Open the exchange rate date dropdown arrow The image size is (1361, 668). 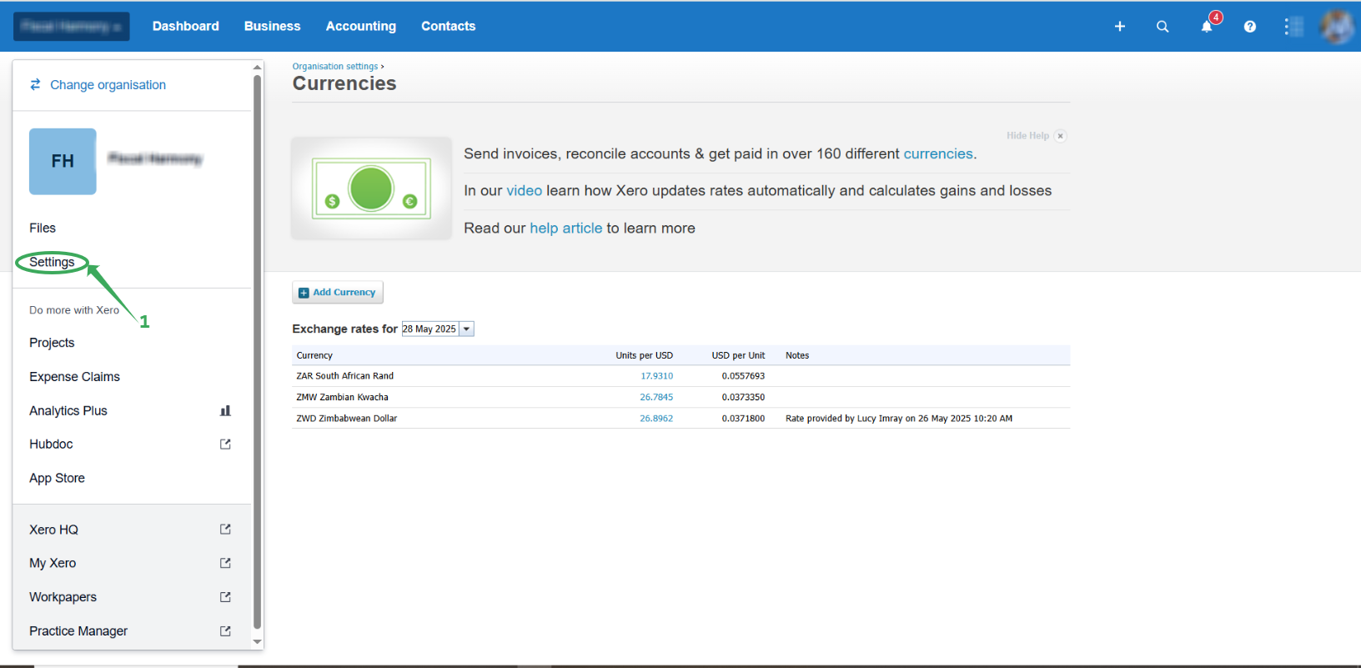[467, 329]
